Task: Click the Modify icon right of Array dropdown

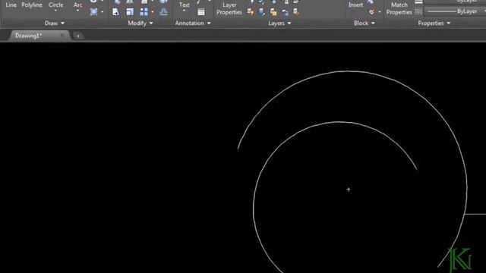Action: coord(164,12)
